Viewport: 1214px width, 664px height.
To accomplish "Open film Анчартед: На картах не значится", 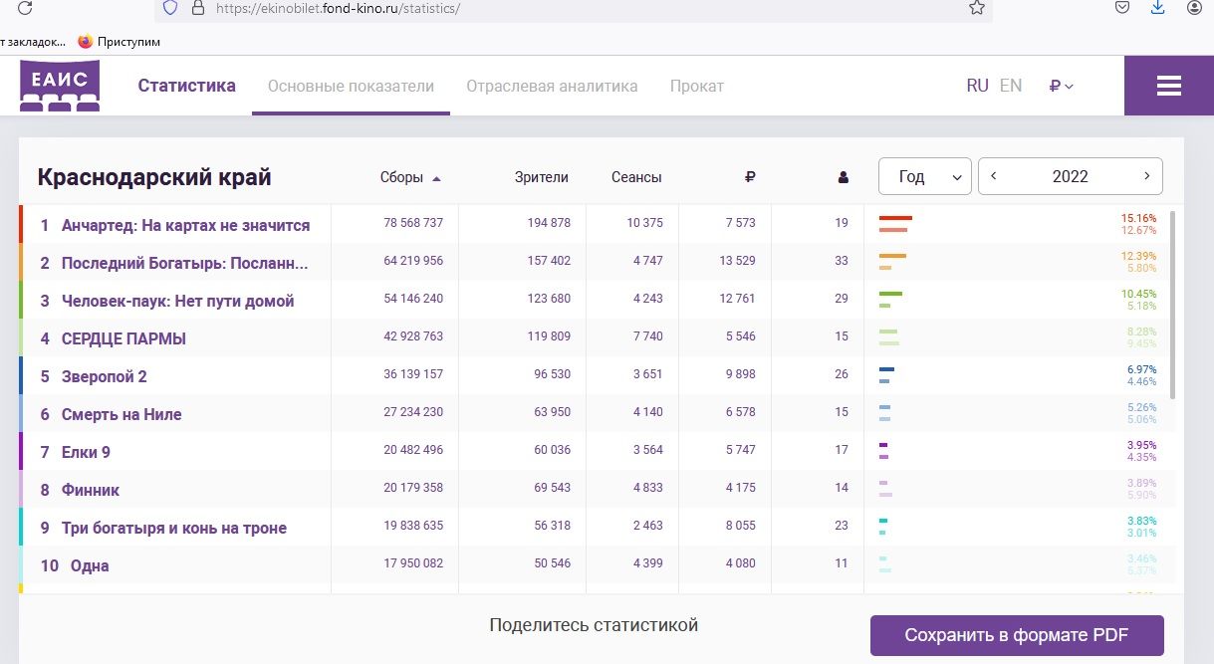I will (185, 225).
